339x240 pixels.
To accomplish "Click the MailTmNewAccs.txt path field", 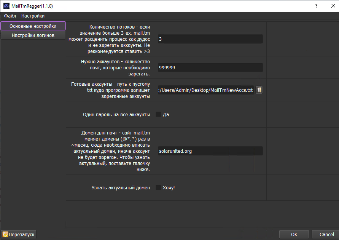I will [x=205, y=90].
